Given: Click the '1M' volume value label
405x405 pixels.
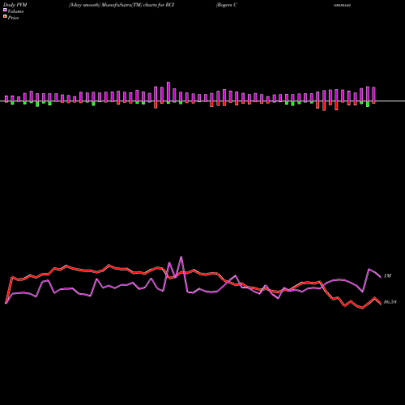Looking at the screenshot, I should [387, 276].
